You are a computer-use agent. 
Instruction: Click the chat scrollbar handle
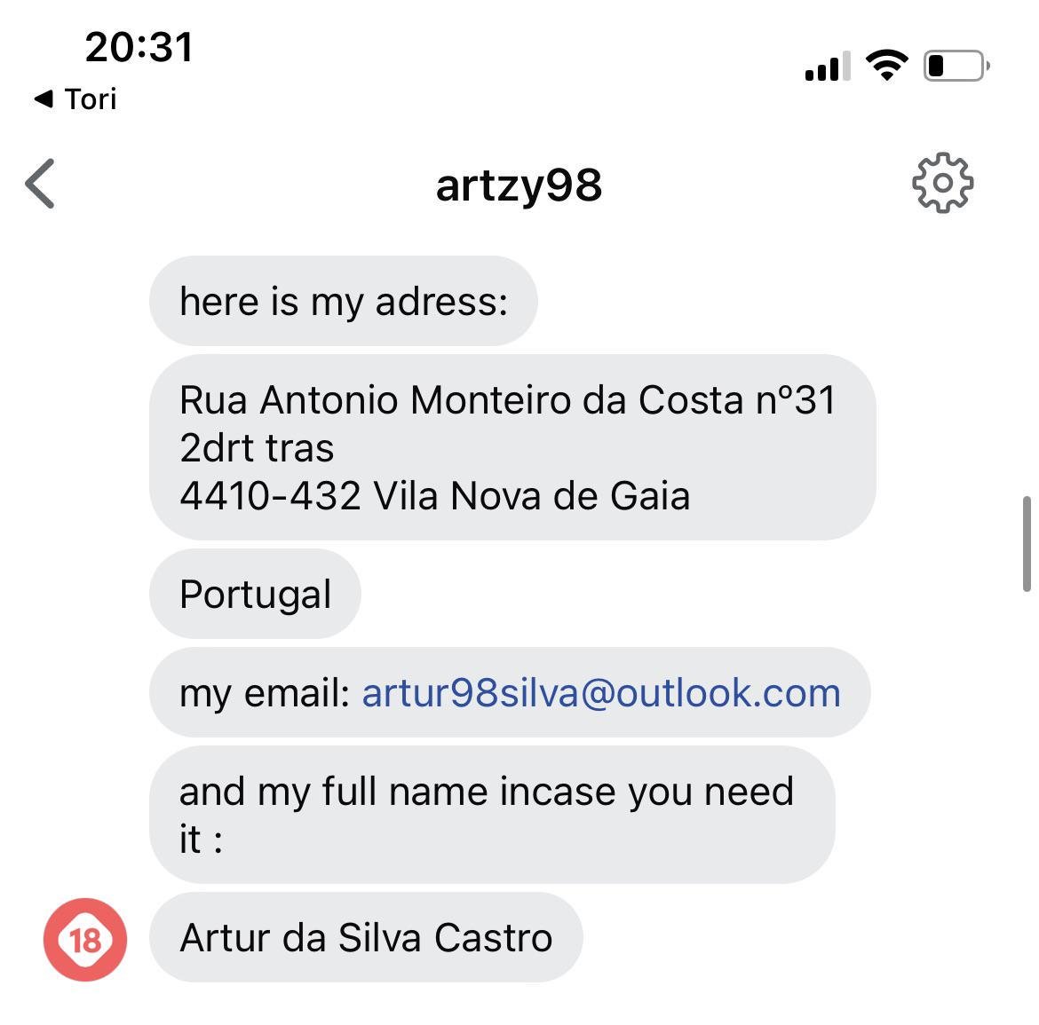1027,543
